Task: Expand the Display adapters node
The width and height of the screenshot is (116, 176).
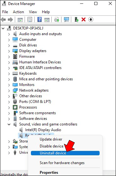Action: 9,51
